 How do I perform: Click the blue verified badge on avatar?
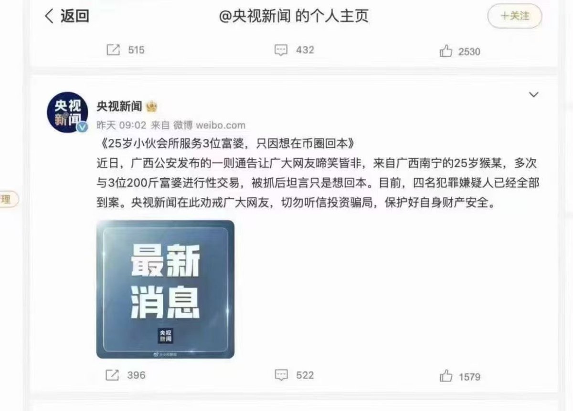(82, 127)
